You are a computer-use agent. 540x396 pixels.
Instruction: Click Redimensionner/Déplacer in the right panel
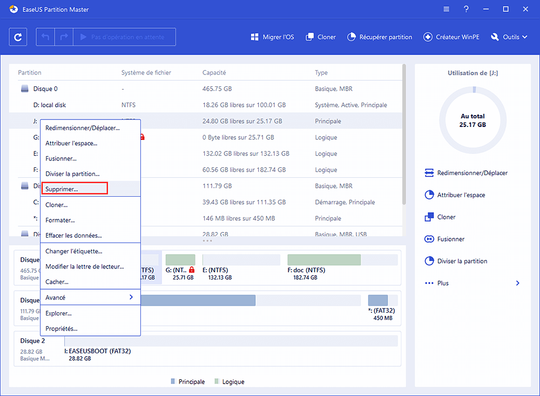[467, 173]
